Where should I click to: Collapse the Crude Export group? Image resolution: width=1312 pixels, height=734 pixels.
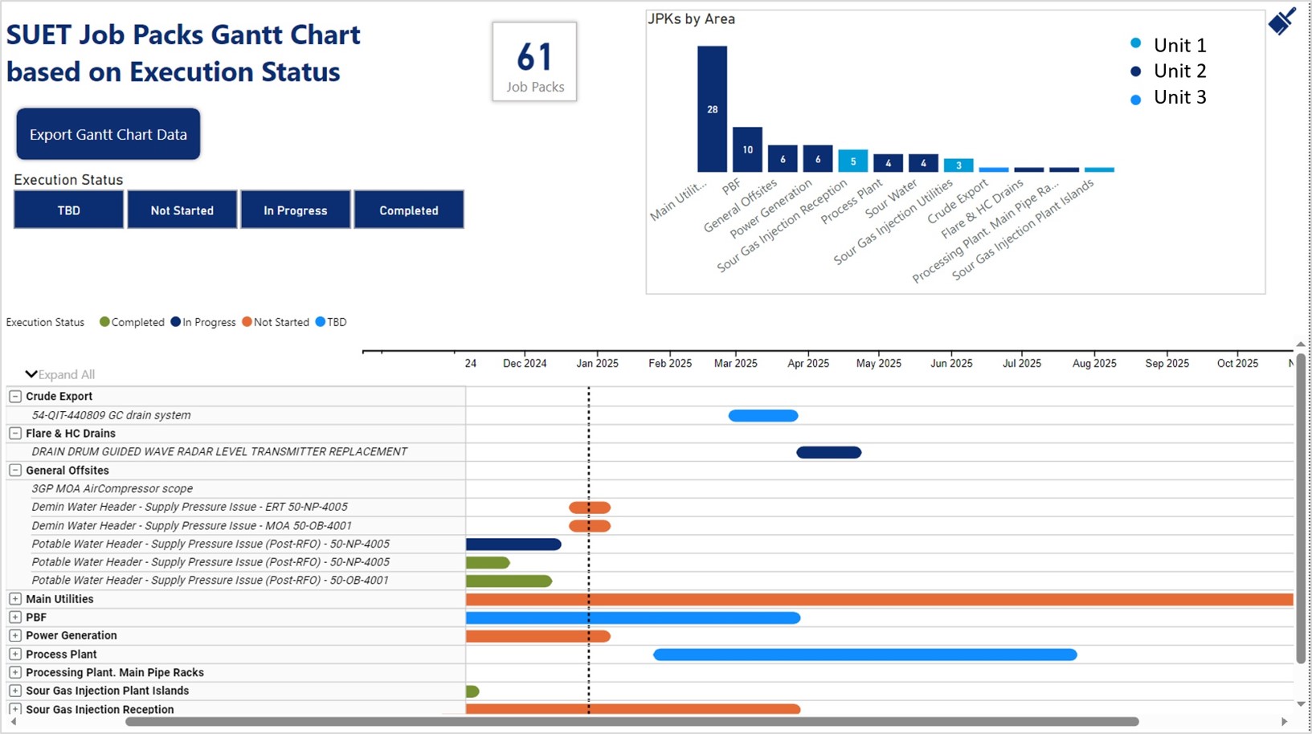[x=15, y=396]
